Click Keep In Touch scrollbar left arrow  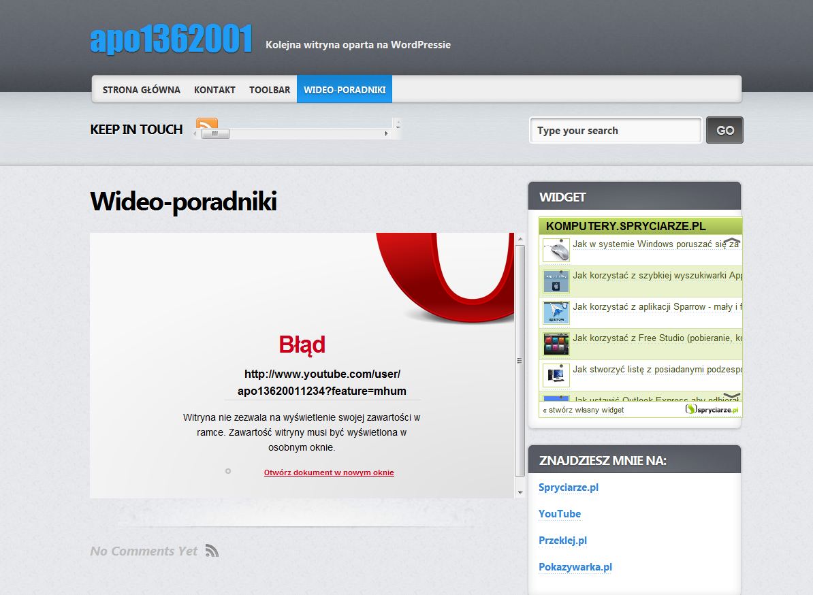(x=195, y=133)
